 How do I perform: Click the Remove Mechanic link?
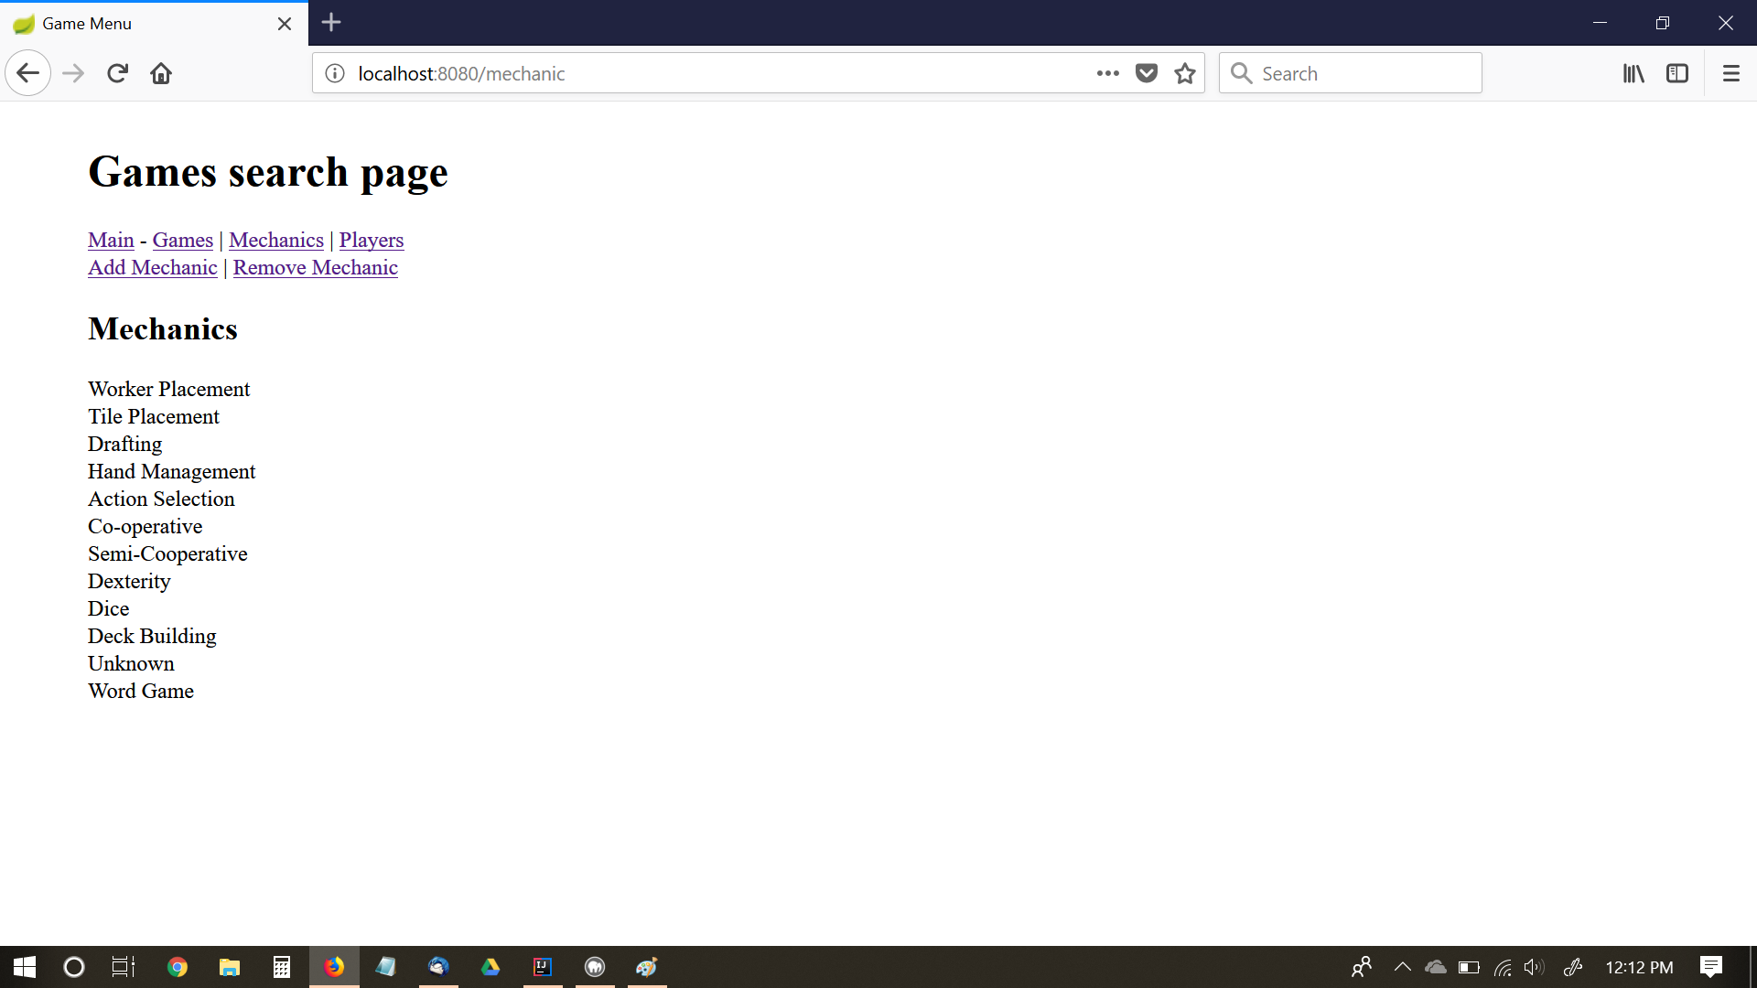[x=315, y=267]
